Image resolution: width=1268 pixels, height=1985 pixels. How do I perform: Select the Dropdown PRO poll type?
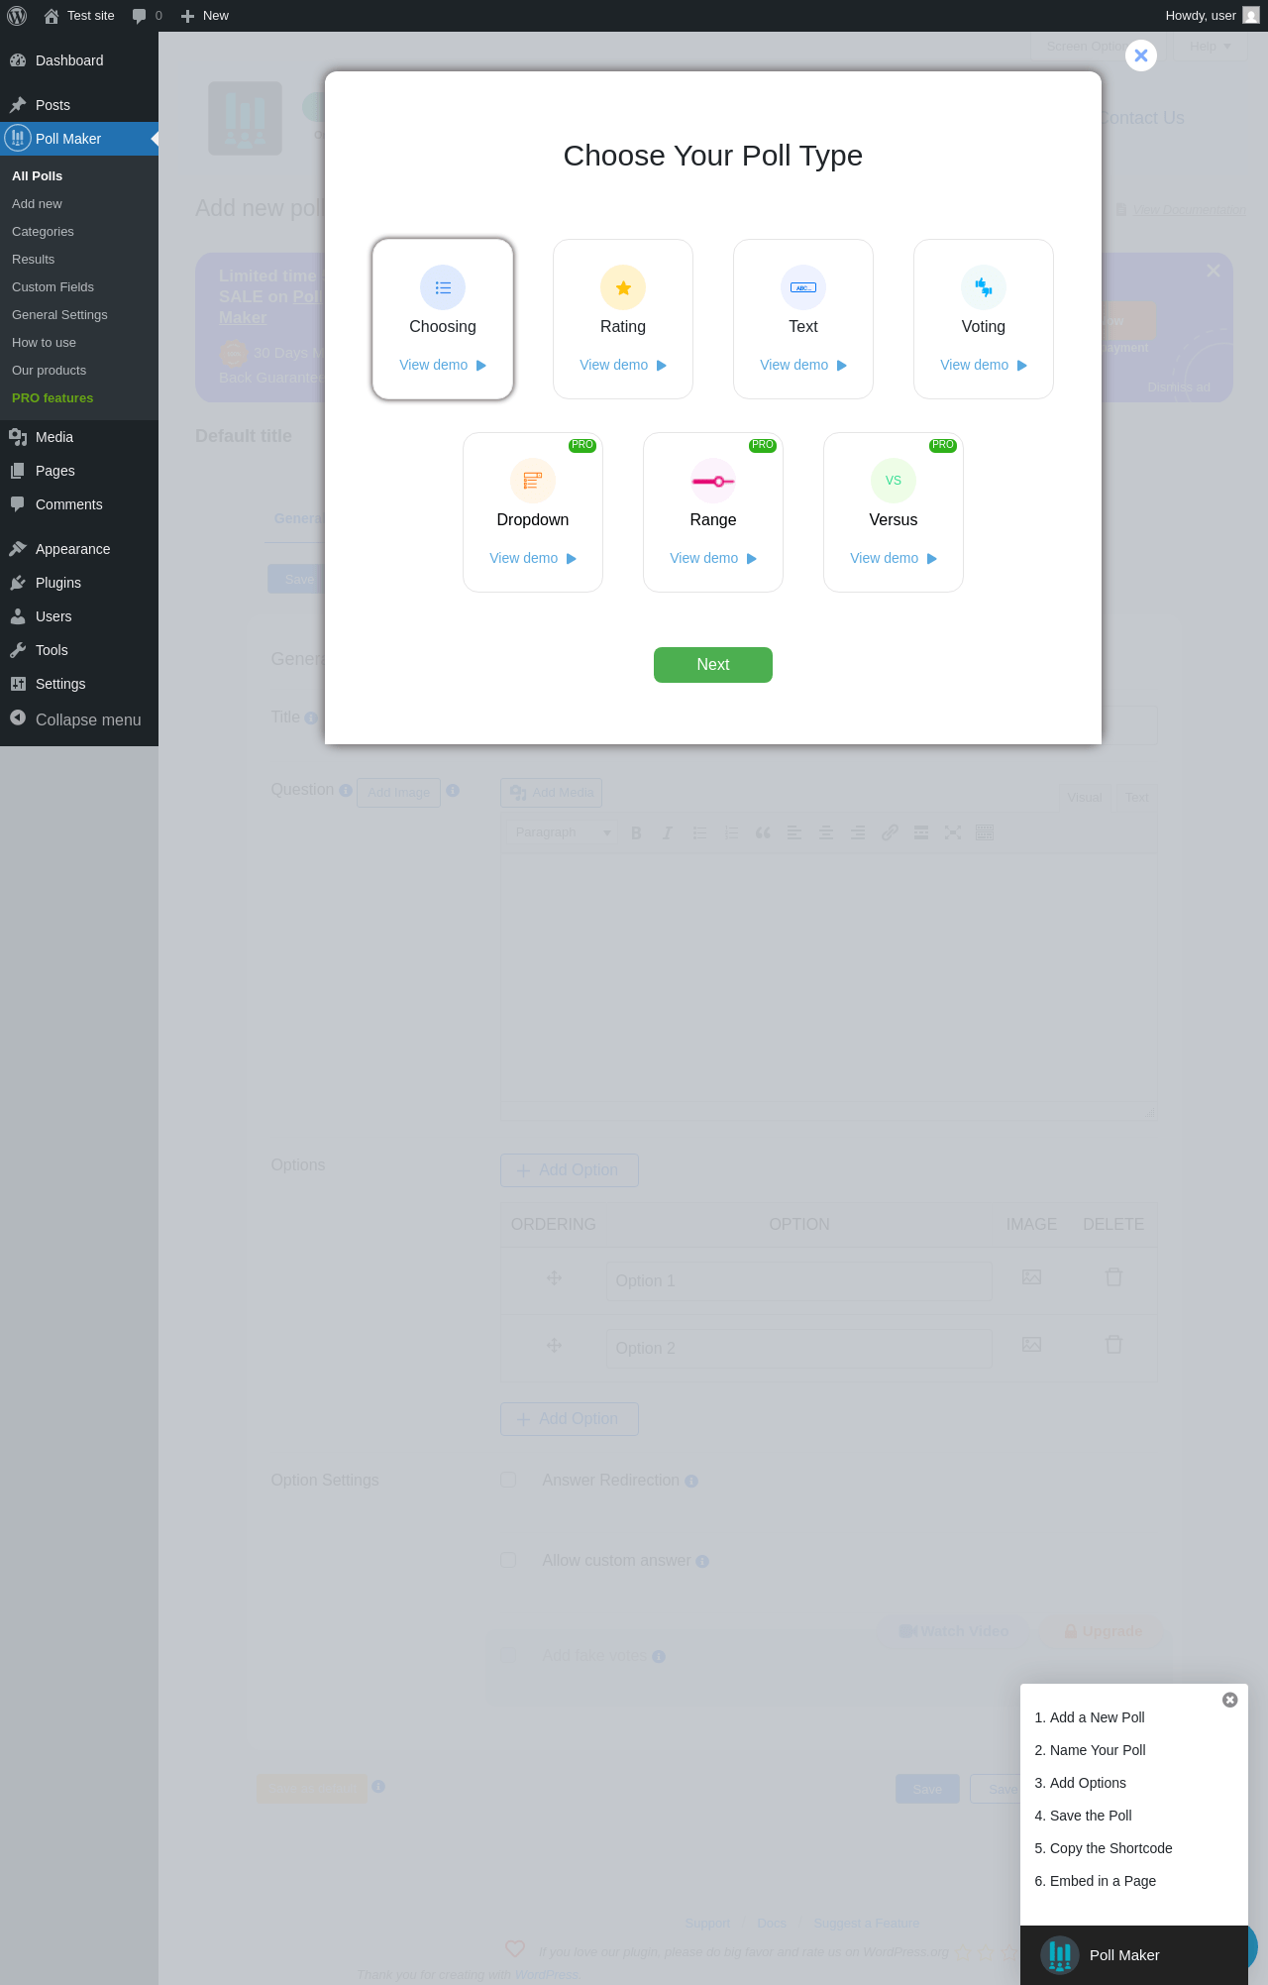[x=533, y=512]
